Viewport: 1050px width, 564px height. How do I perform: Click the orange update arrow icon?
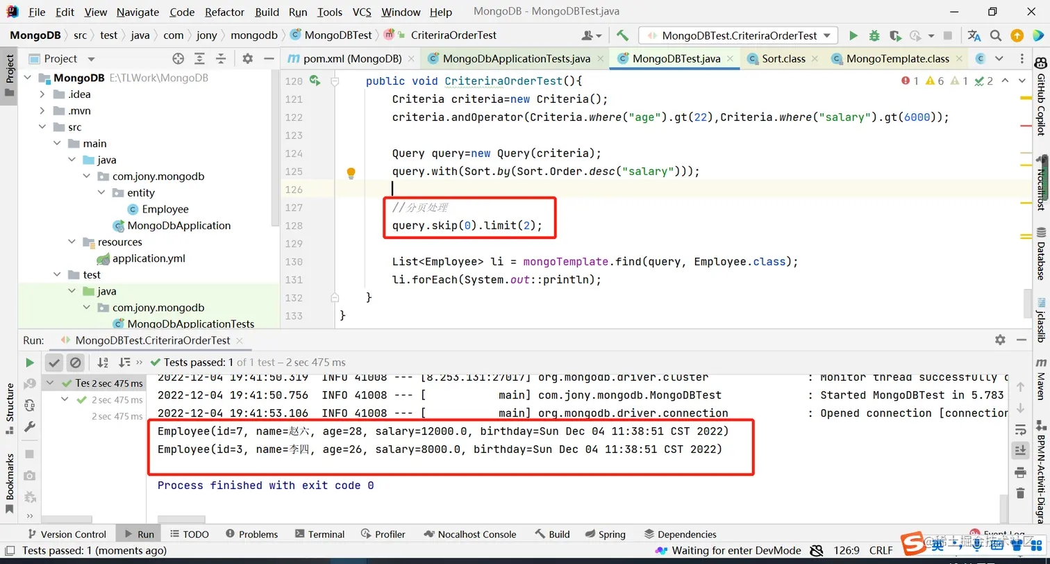[x=1017, y=35]
